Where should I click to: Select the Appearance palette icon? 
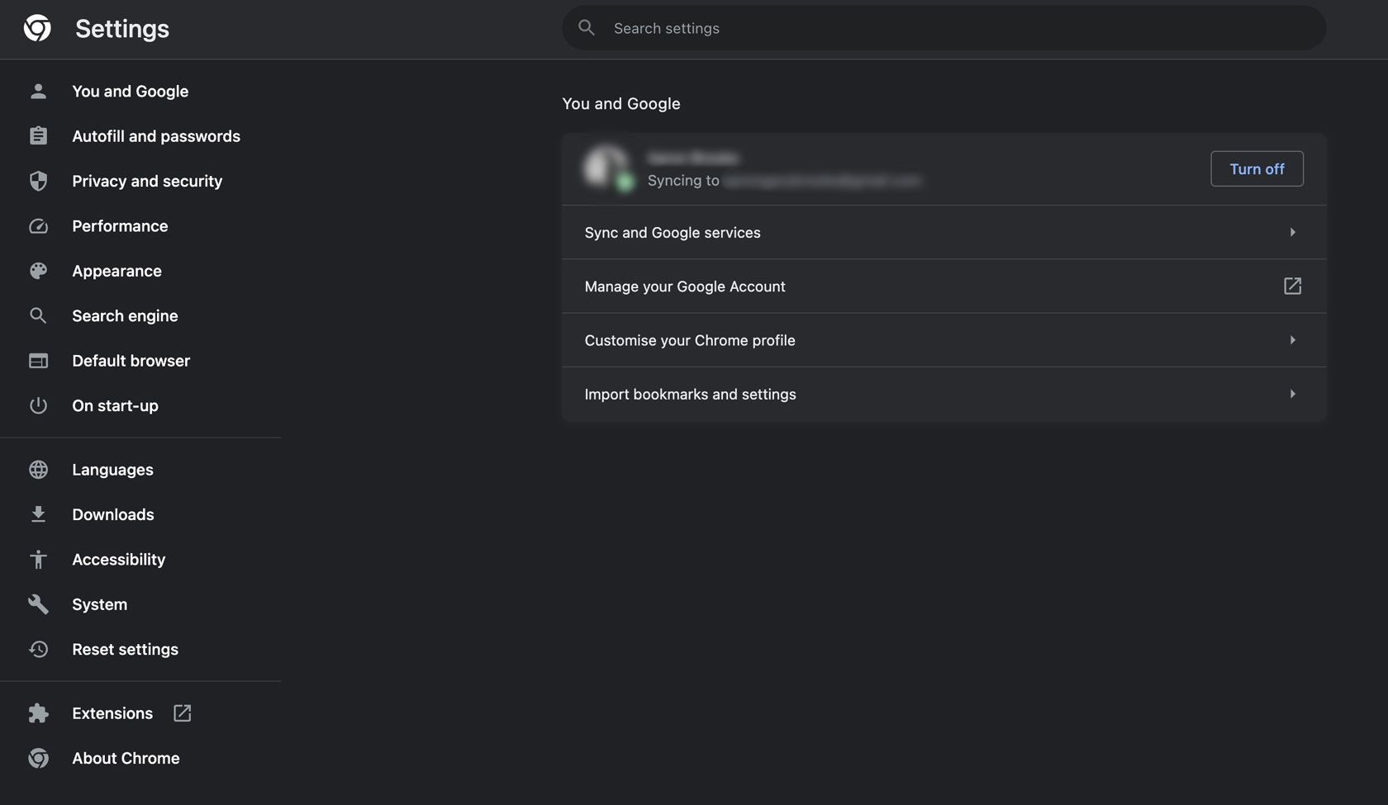point(38,270)
